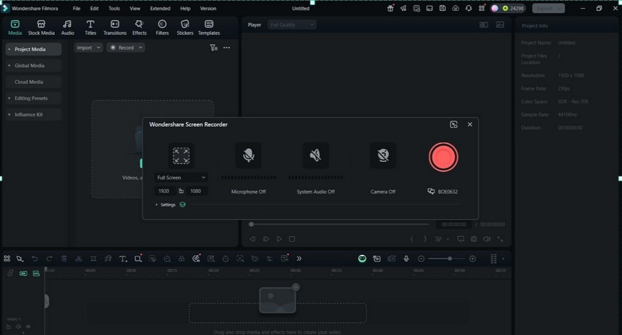The width and height of the screenshot is (622, 335).
Task: Click the save project icon
Action: (442, 9)
